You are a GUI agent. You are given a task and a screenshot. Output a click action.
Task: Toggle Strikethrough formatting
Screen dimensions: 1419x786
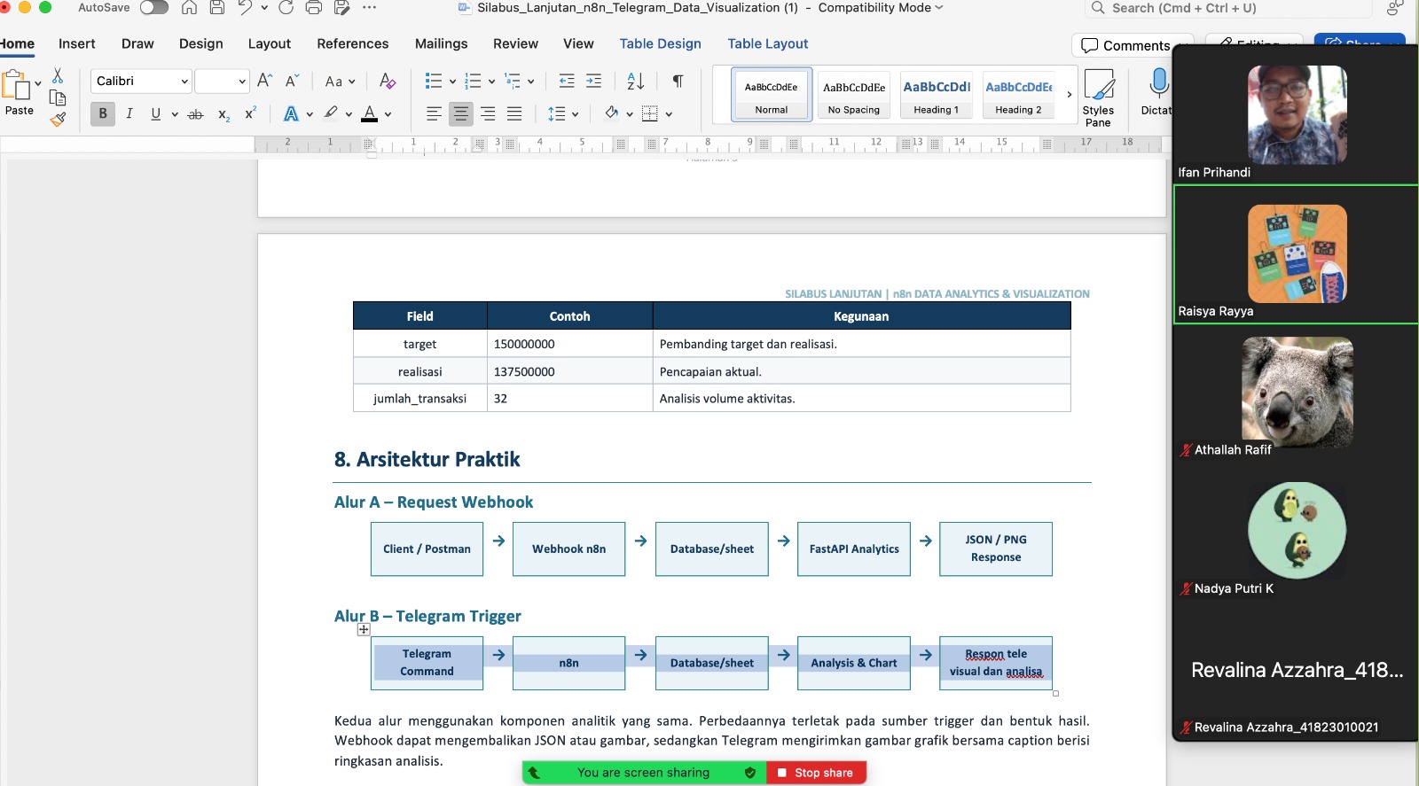(x=196, y=114)
